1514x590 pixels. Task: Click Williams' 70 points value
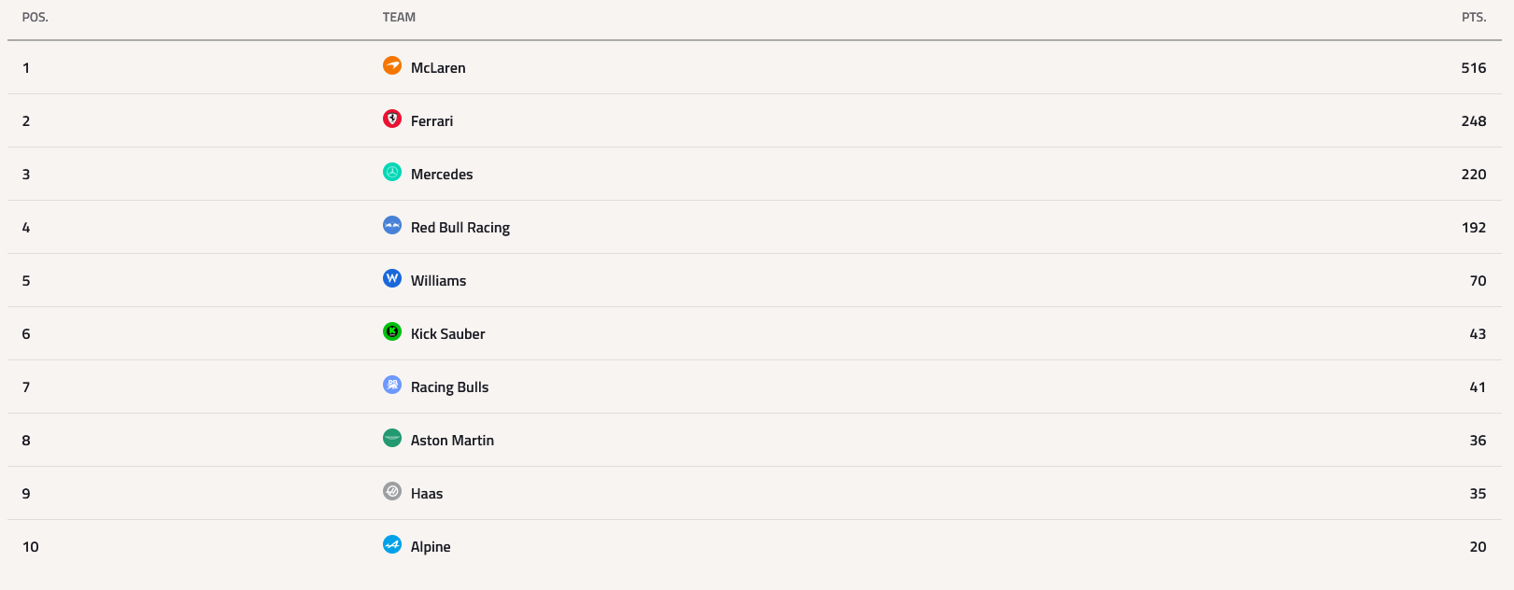click(x=1478, y=281)
